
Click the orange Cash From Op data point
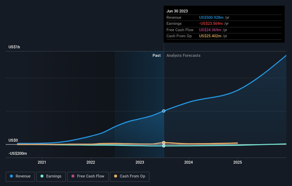164,143
